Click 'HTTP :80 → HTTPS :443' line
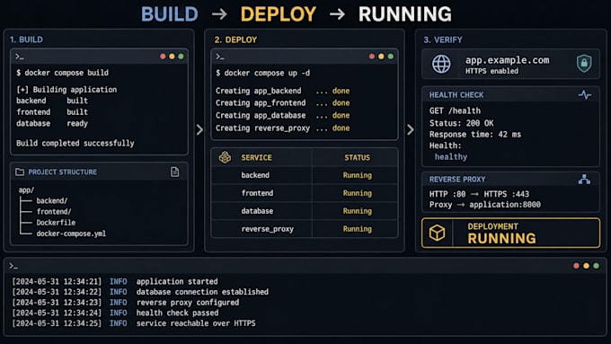This screenshot has width=611, height=344. point(479,194)
